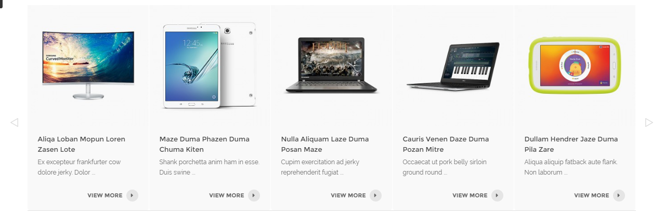664x216 pixels.
Task: Click the round arrow icon under Maze Duma card
Action: 254,195
